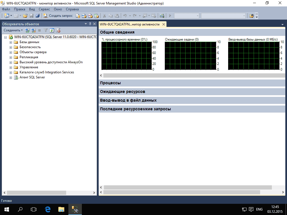Refresh the Object Explorer tree

52,30
